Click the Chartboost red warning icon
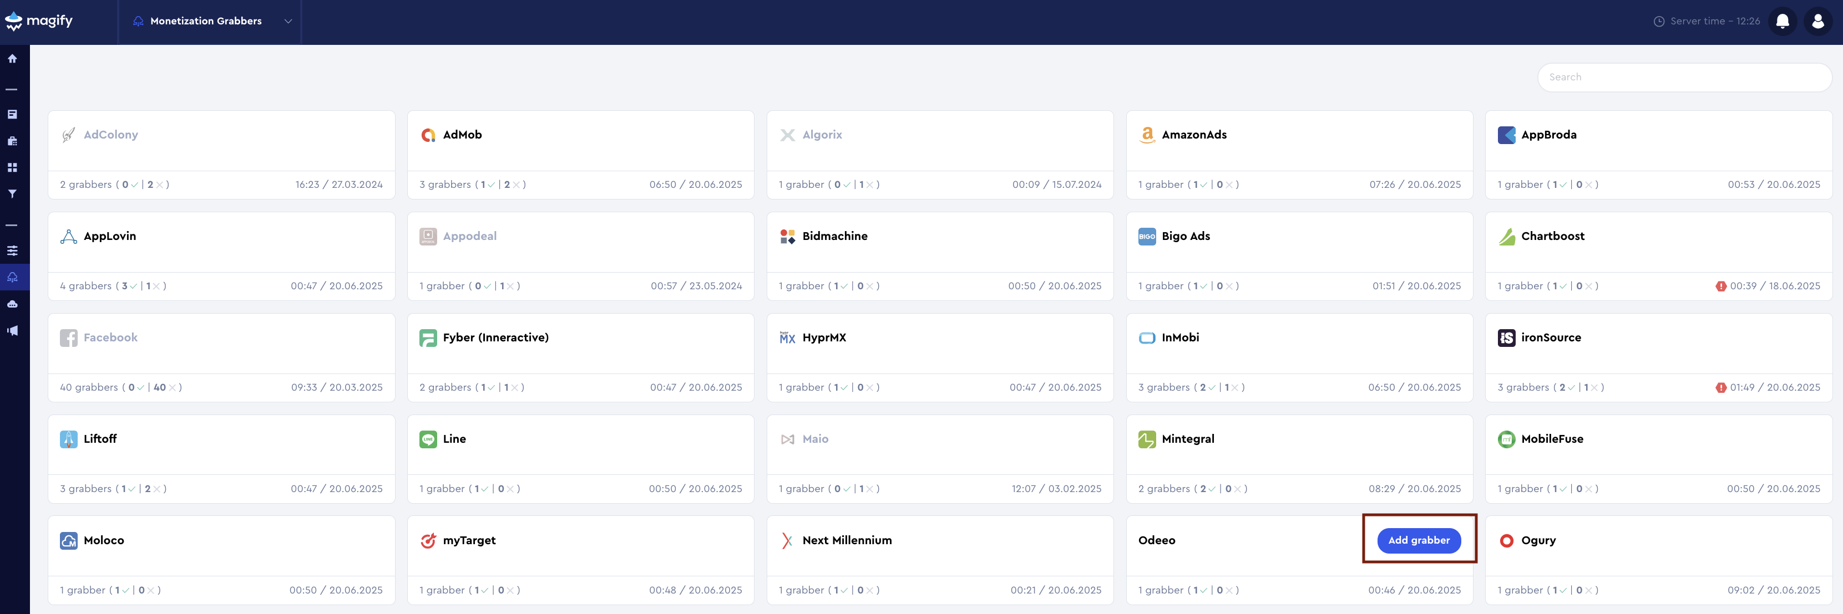 1720,286
